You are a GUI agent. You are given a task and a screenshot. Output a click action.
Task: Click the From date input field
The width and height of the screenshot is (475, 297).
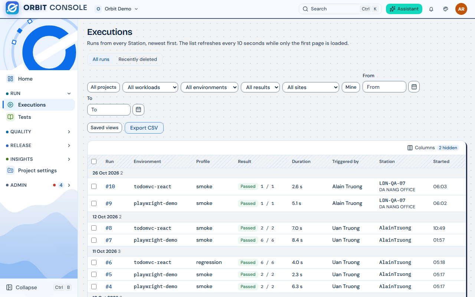384,87
